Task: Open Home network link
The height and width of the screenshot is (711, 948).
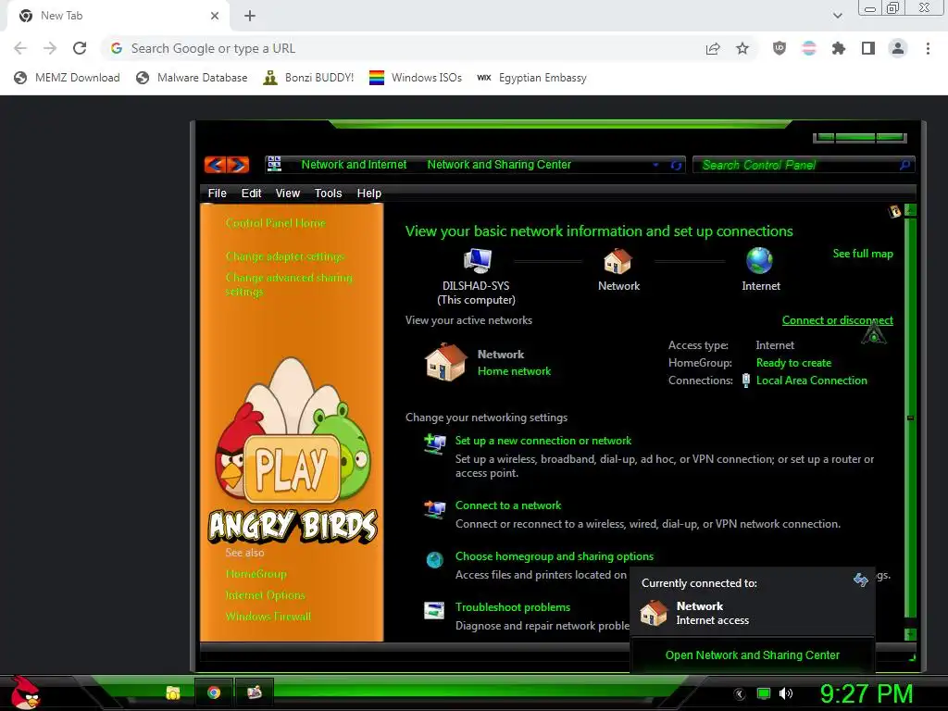Action: click(514, 371)
